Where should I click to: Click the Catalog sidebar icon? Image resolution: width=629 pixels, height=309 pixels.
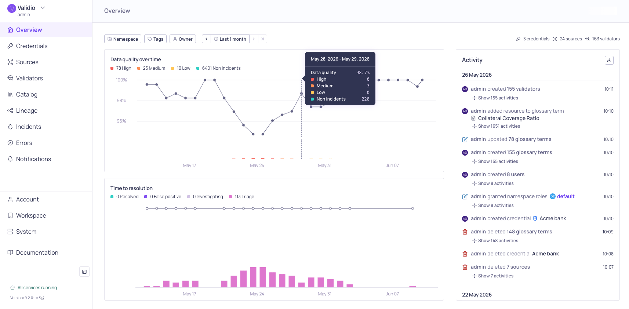[10, 94]
